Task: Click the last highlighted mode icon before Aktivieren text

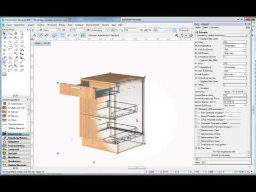Action: 83,36
